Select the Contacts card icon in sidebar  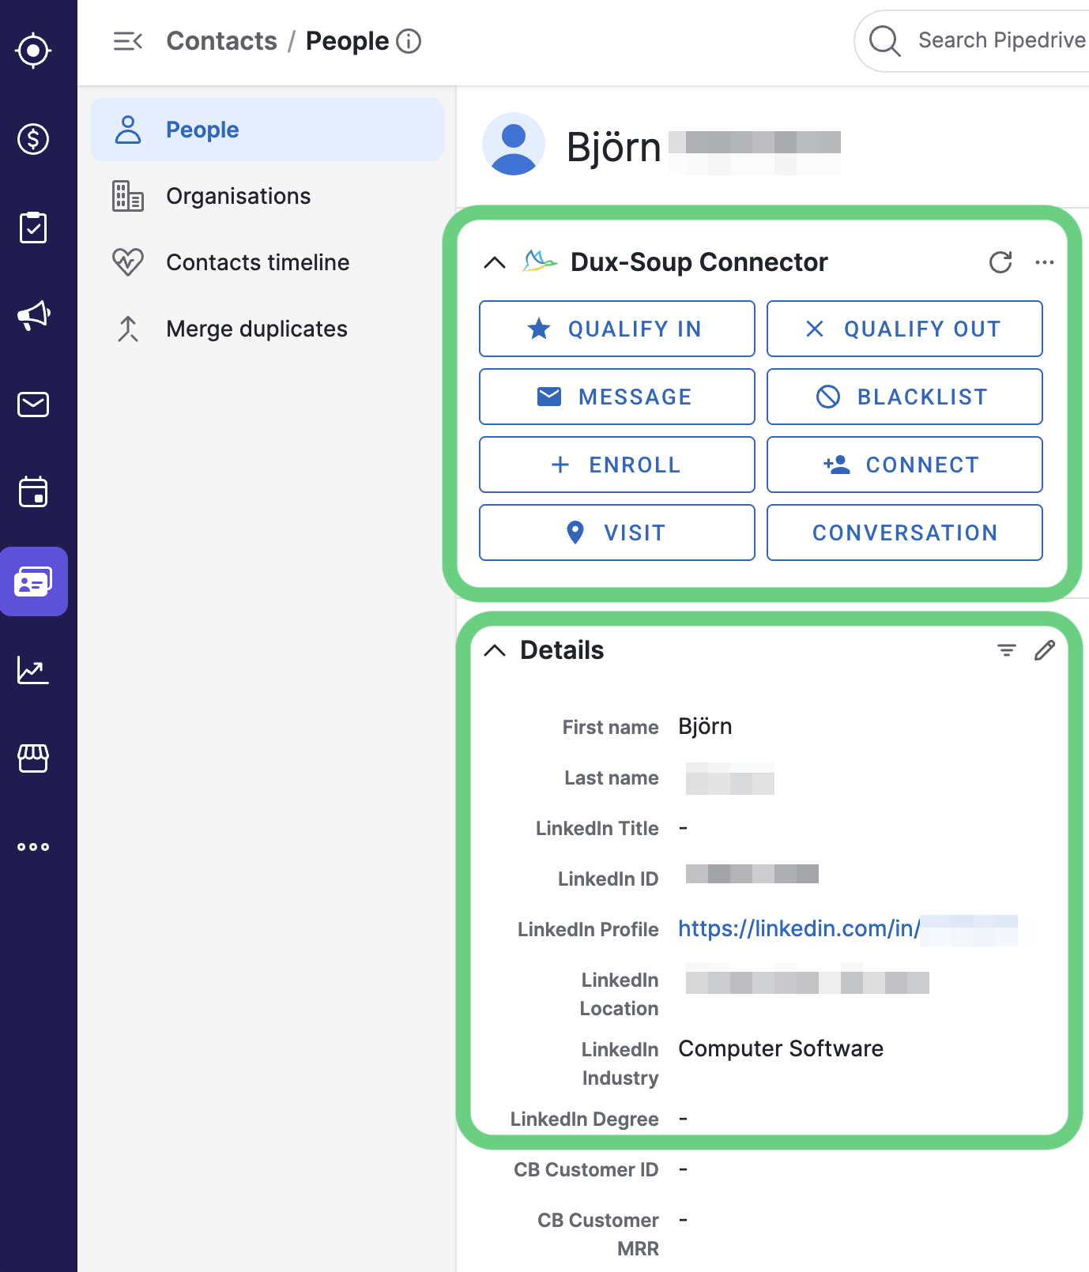33,581
